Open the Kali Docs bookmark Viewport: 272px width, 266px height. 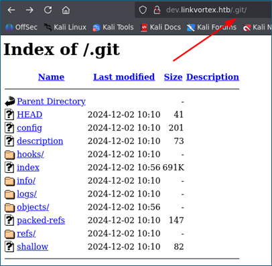(x=161, y=27)
